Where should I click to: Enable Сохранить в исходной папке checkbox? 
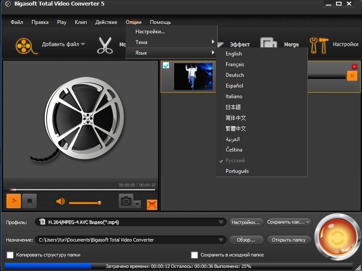194,255
